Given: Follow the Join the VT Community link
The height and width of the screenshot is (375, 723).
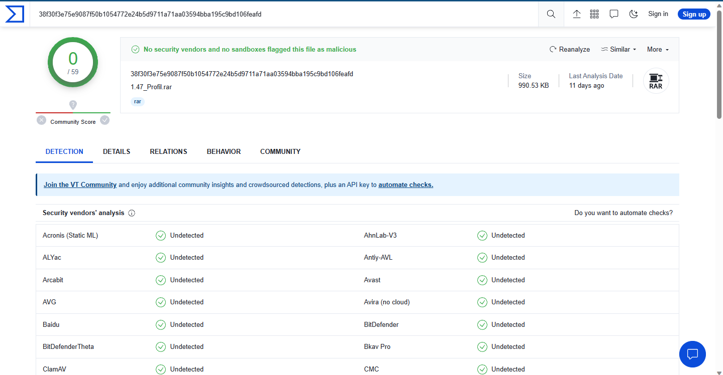Looking at the screenshot, I should point(80,184).
